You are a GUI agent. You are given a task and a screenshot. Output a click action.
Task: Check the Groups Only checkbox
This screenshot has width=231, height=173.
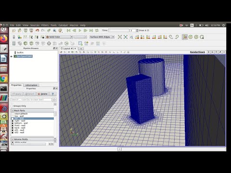coord(12,106)
